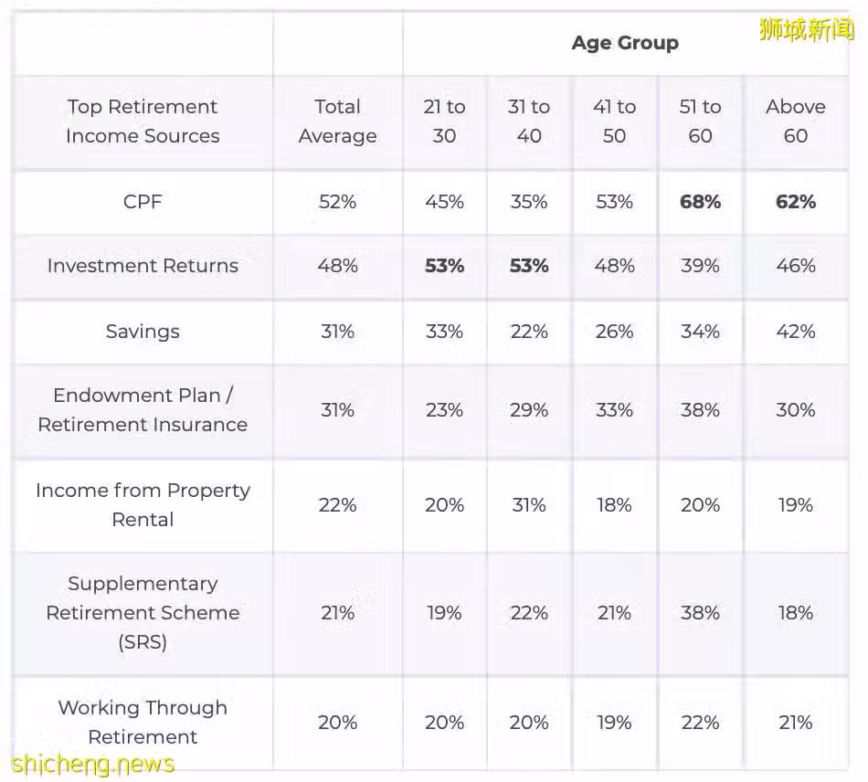This screenshot has width=868, height=782.
Task: Select the Total Average column header
Action: pyautogui.click(x=338, y=122)
